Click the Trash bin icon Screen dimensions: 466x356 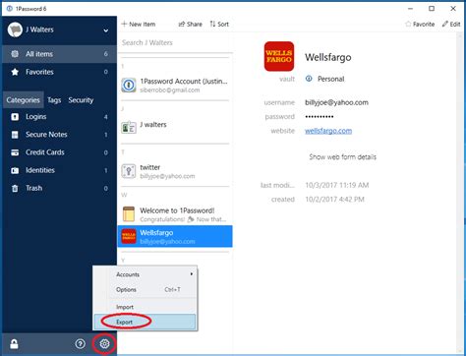[x=15, y=189]
